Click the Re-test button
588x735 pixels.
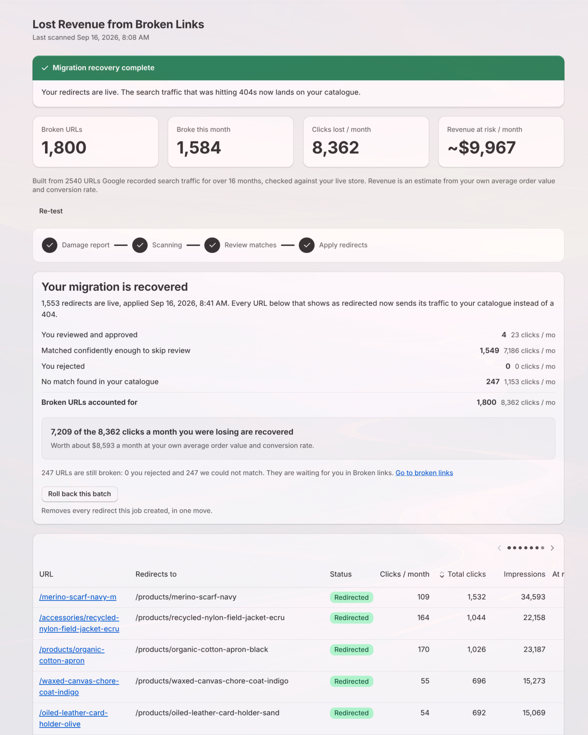[x=51, y=211]
